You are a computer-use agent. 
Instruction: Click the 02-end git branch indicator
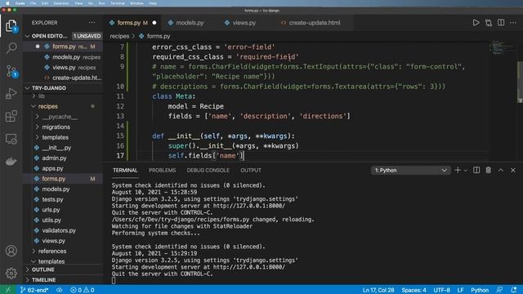[34, 290]
